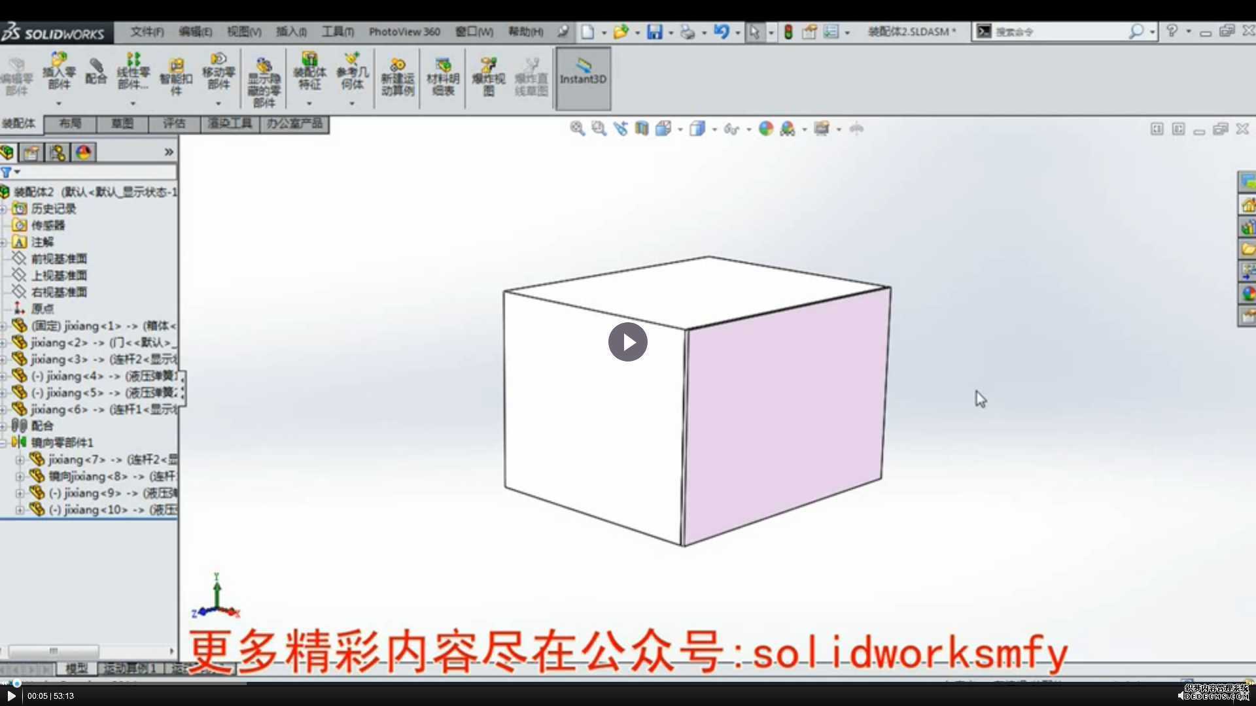
Task: Click the Display Style icon
Action: click(697, 129)
